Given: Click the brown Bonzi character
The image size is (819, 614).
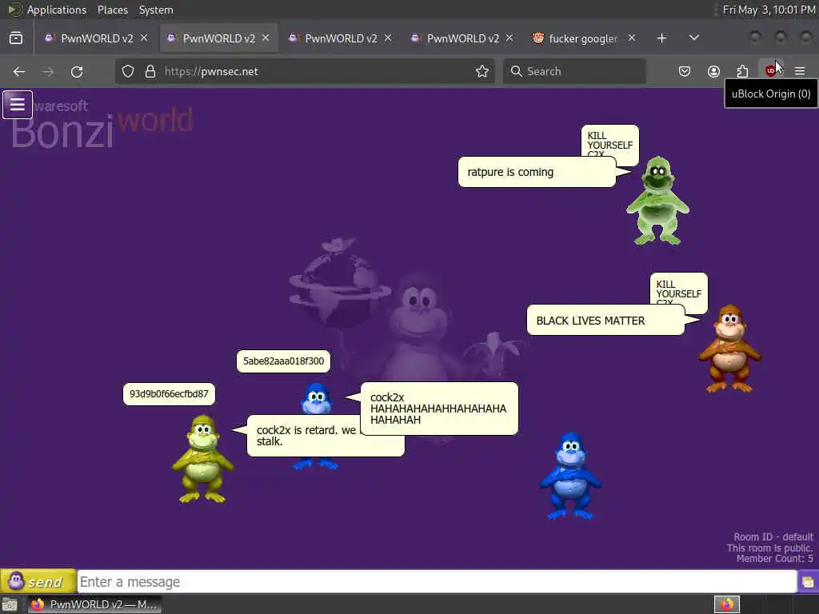Looking at the screenshot, I should click(x=729, y=349).
